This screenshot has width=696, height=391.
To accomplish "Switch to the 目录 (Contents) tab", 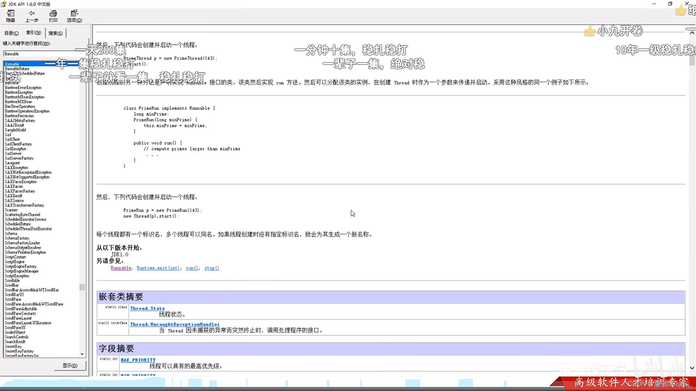I will (11, 33).
